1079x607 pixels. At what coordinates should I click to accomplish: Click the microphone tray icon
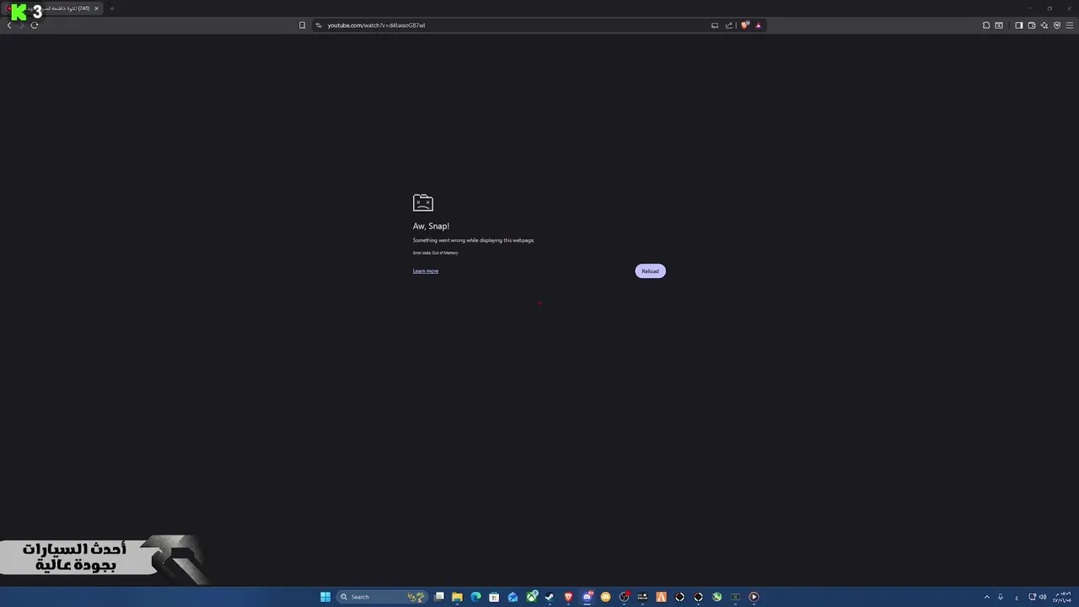click(x=1001, y=597)
